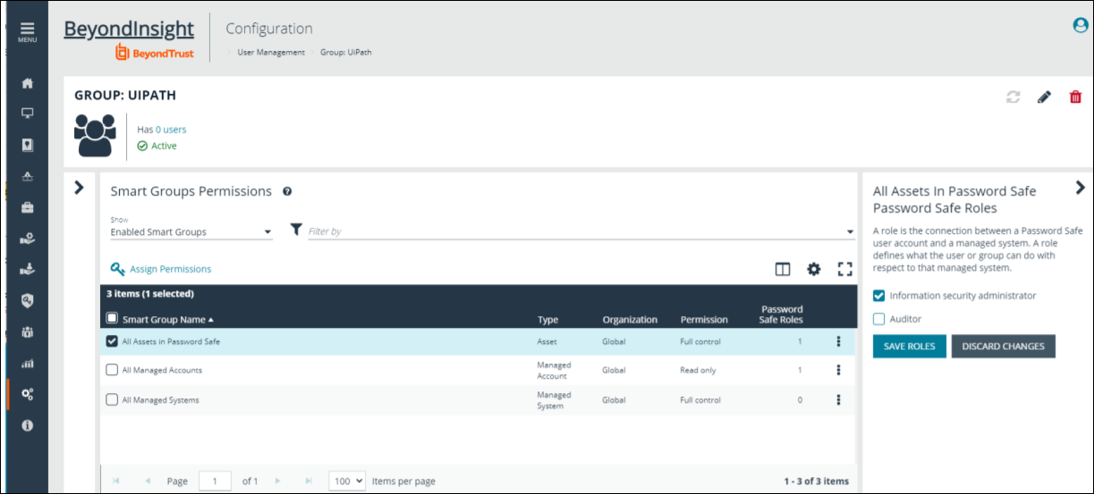Go to last page of results
The height and width of the screenshot is (494, 1094).
[x=308, y=481]
